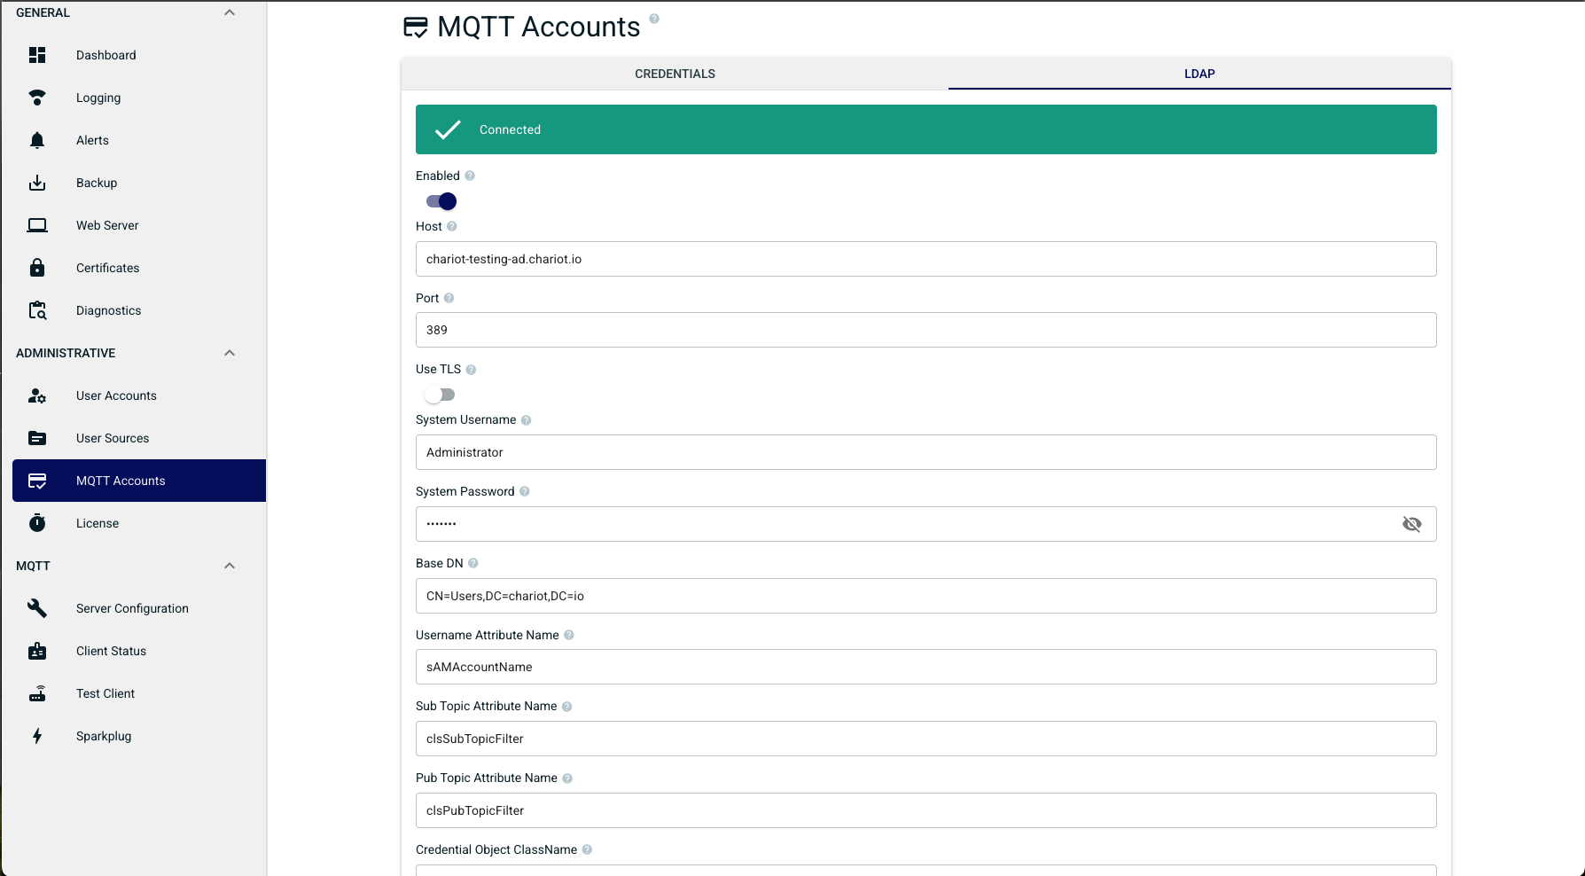Image resolution: width=1585 pixels, height=876 pixels.
Task: Switch to the CREDENTIALS tab
Action: 675,74
